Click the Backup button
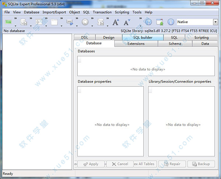The image size is (221, 179). (x=201, y=164)
